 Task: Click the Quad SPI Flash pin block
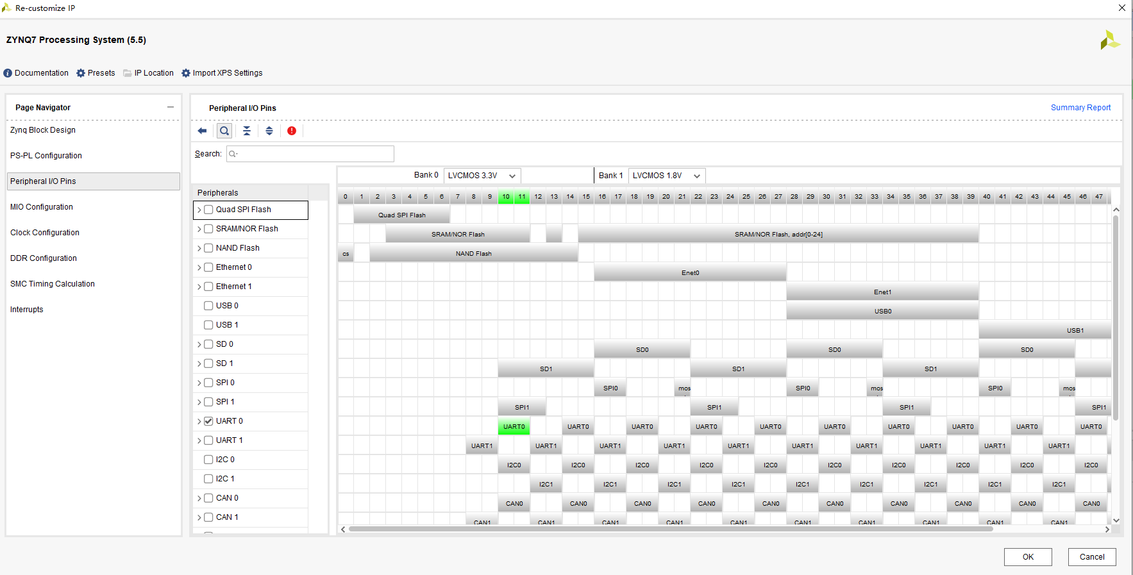pyautogui.click(x=402, y=215)
